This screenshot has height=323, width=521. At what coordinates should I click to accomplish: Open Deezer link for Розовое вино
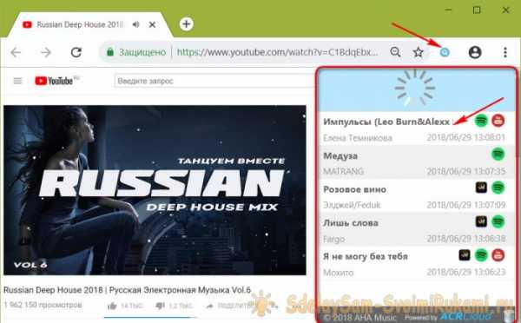click(x=481, y=188)
